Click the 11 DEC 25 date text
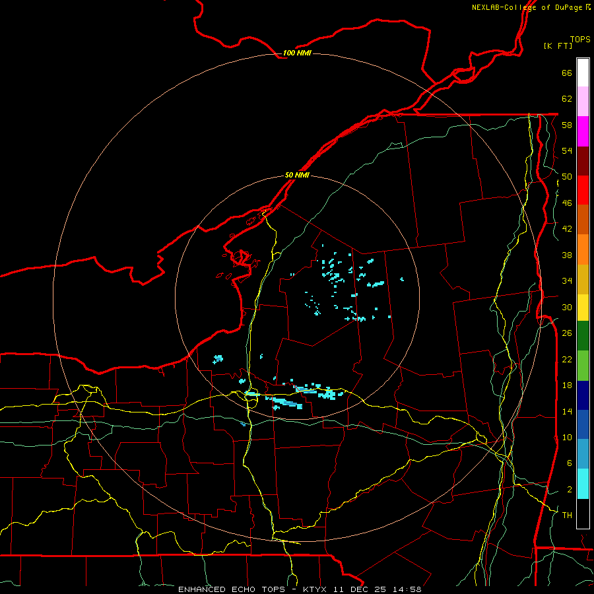Screen dimensions: 594x594 coord(359,589)
